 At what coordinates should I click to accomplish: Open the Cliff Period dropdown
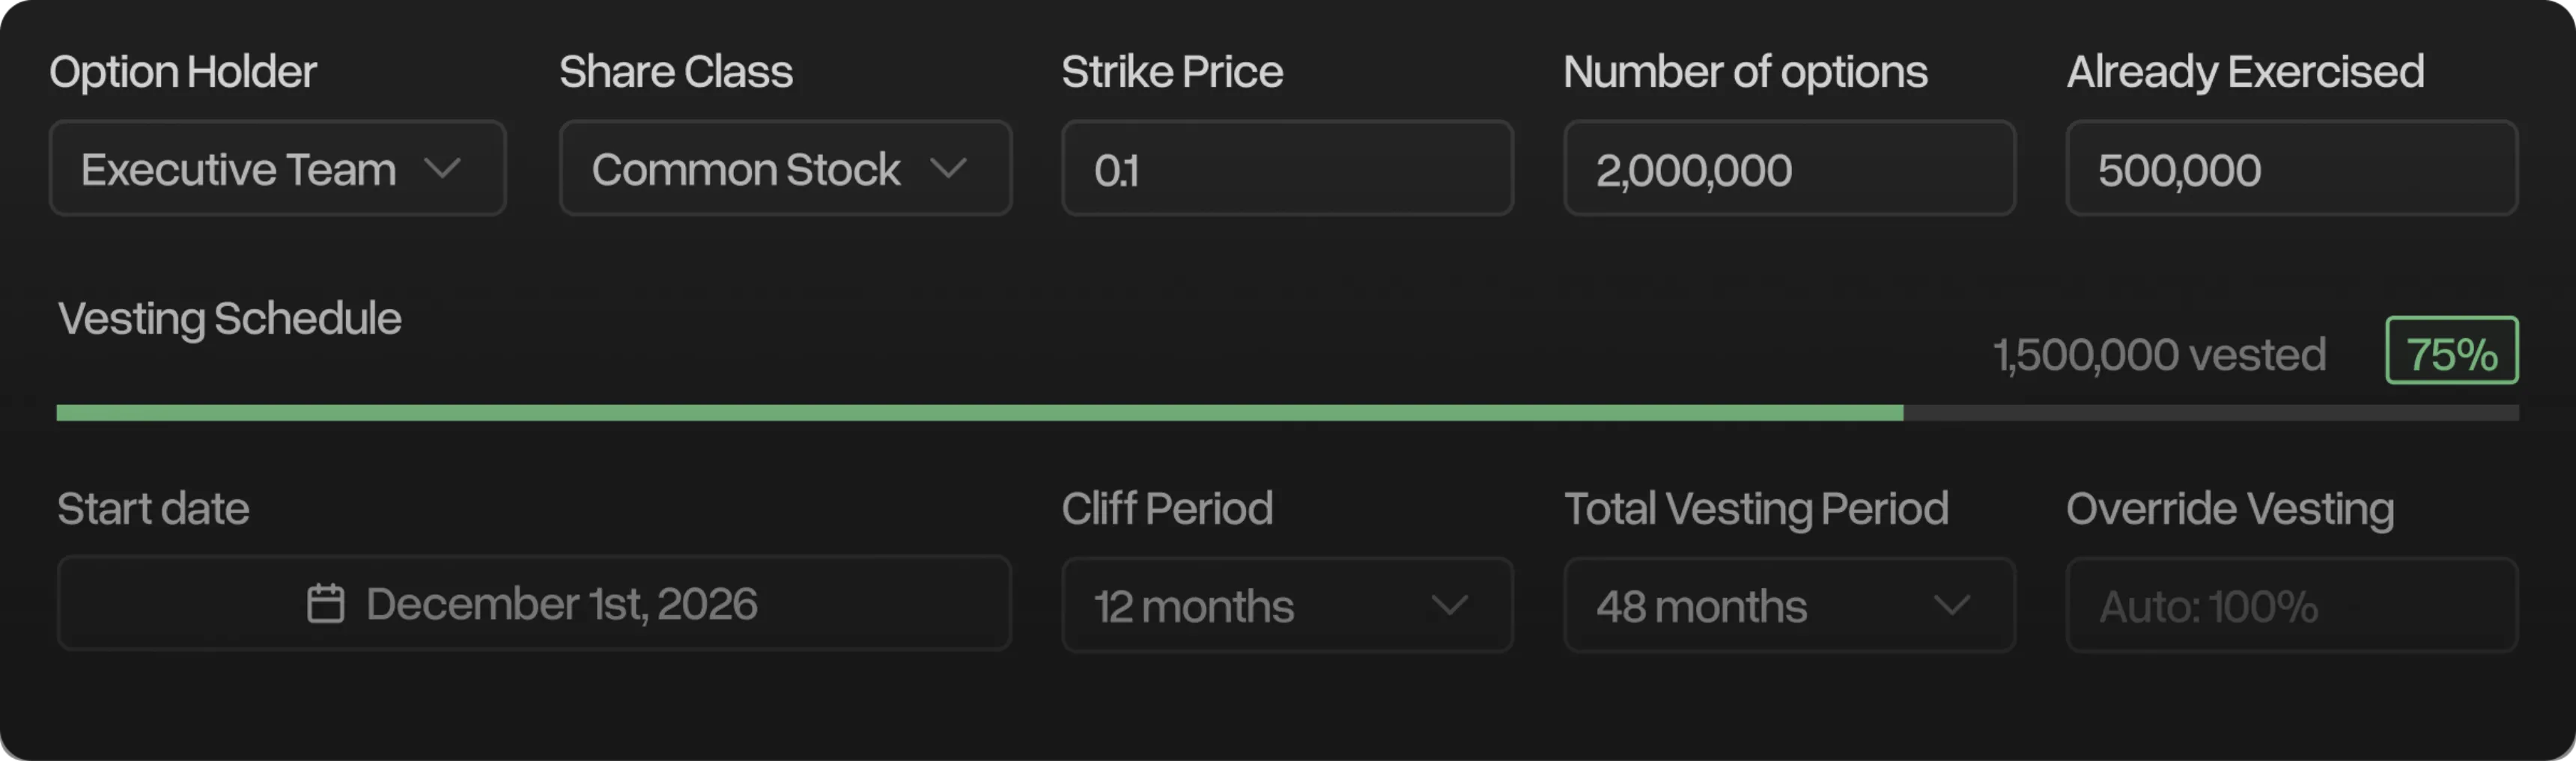(1287, 605)
